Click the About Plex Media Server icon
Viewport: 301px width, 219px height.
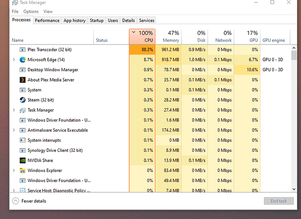[x=22, y=80]
